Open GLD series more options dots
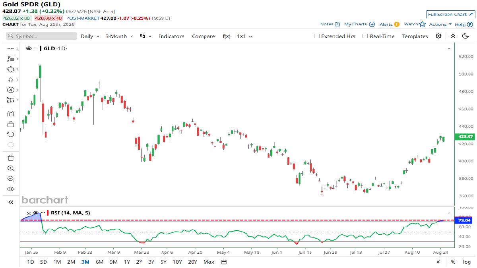This screenshot has width=477, height=268. (35, 48)
